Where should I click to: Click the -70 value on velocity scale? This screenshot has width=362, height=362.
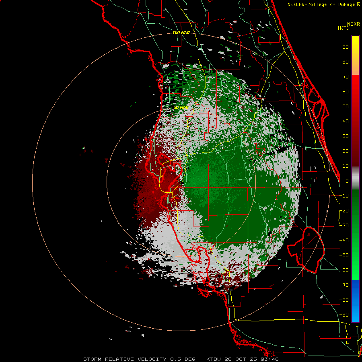pyautogui.click(x=344, y=285)
